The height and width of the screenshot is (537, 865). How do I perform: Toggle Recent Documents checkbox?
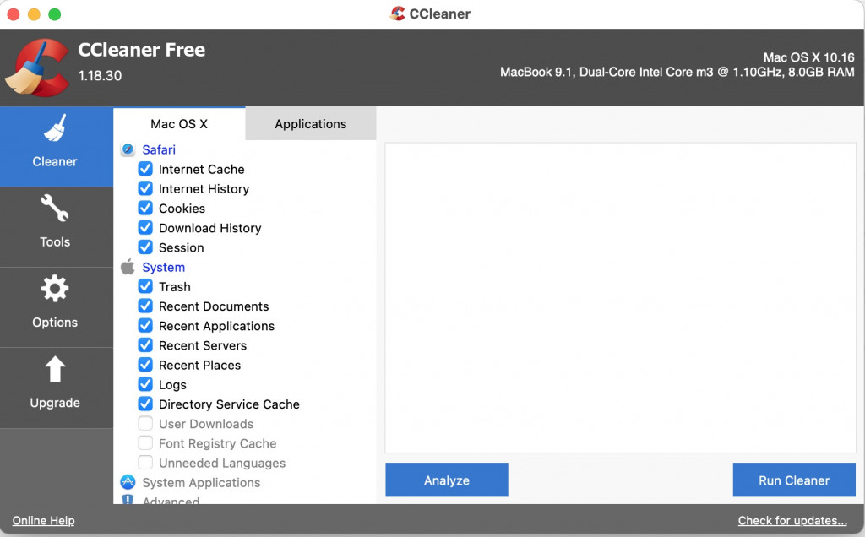[x=145, y=306]
